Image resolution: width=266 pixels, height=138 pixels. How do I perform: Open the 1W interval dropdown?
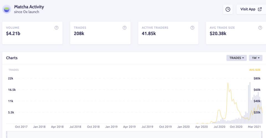click(x=255, y=58)
